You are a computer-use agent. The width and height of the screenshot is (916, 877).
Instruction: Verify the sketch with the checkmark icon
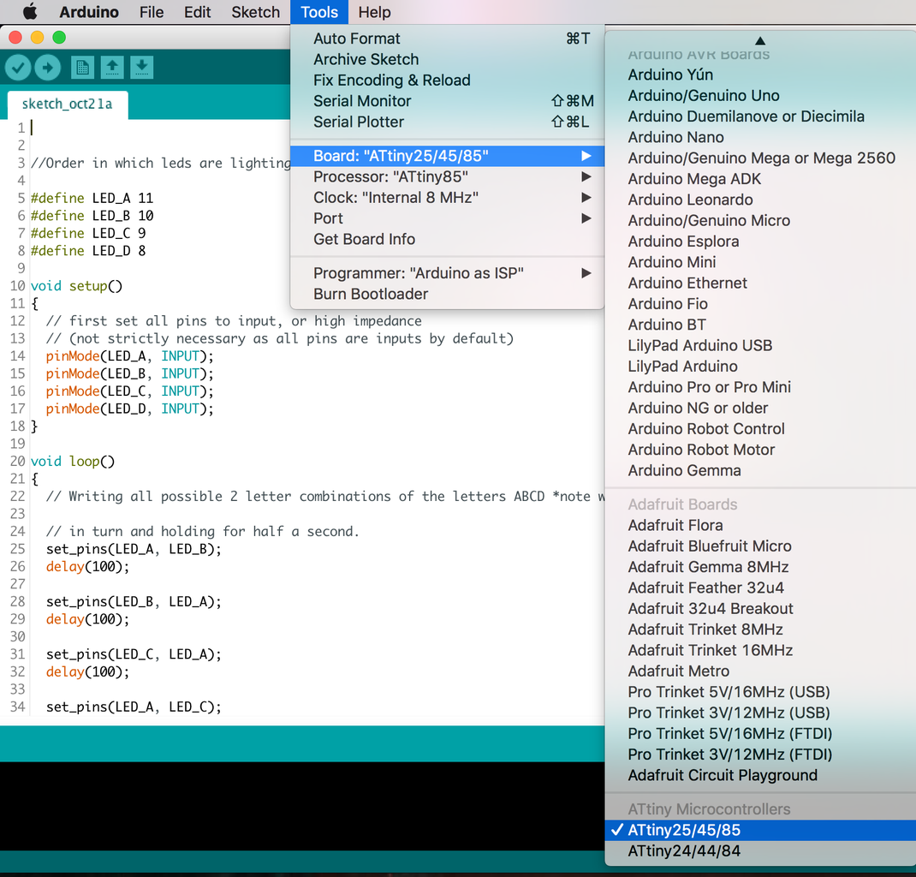[17, 68]
